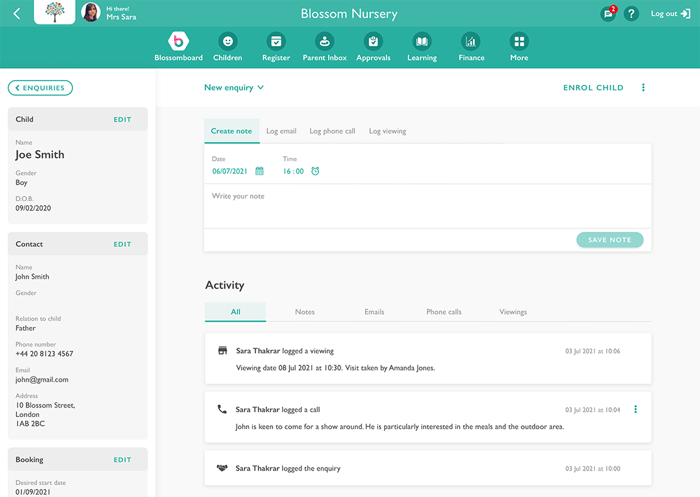Open the clock picker next to the time
This screenshot has width=700, height=497.
click(315, 171)
